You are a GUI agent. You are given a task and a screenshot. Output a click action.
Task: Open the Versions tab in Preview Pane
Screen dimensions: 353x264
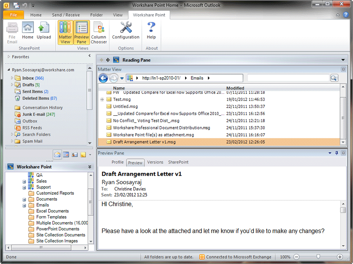click(x=155, y=162)
